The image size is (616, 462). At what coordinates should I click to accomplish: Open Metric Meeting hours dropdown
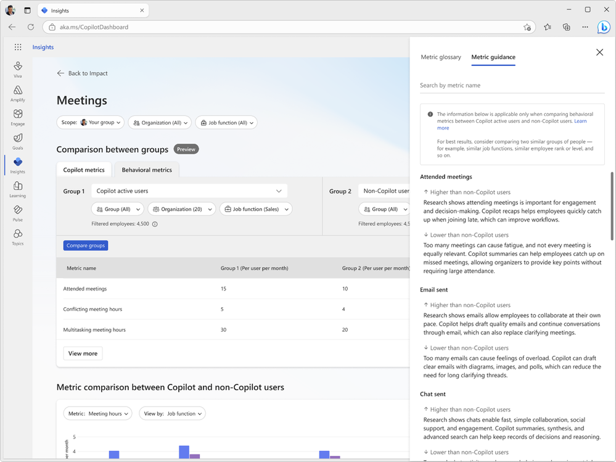click(x=98, y=413)
